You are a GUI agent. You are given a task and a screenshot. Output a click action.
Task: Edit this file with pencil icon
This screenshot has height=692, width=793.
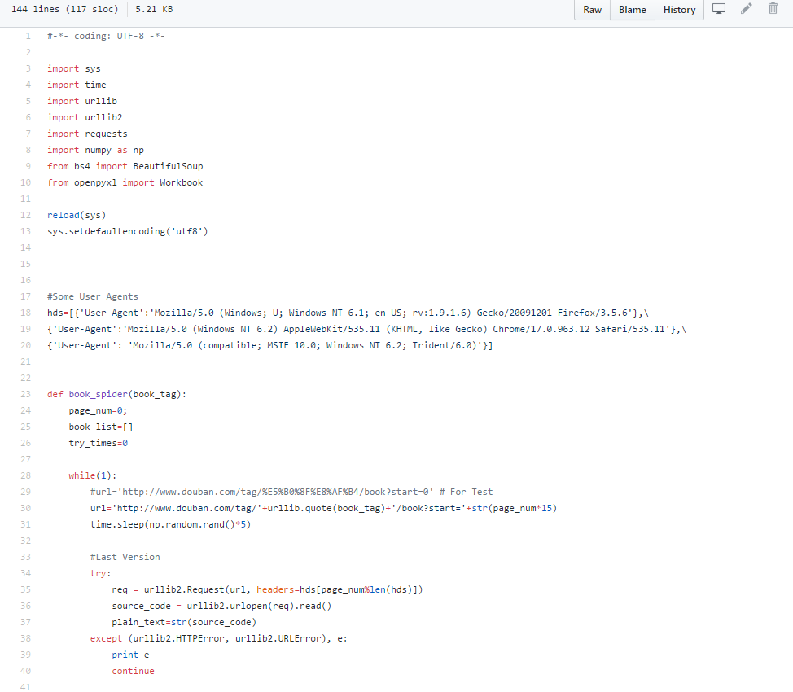(x=747, y=9)
